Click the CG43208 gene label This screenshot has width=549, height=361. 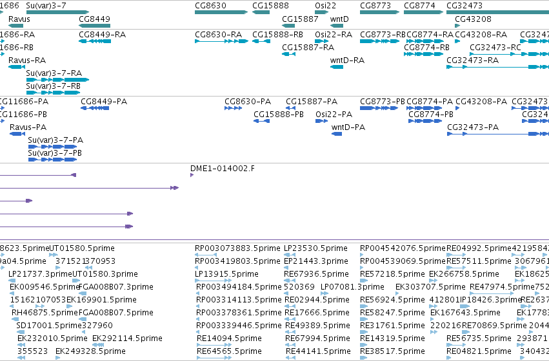tap(473, 19)
